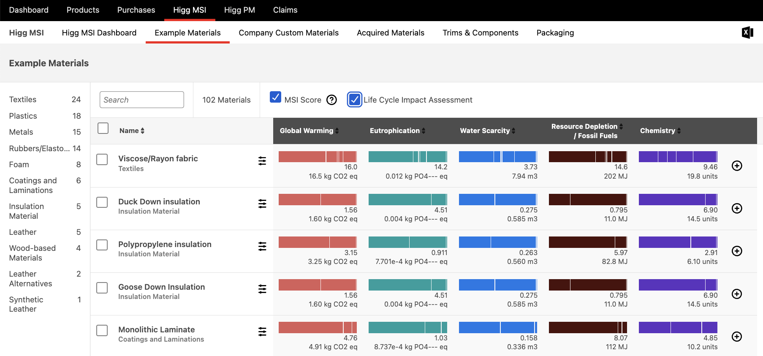This screenshot has width=763, height=356.
Task: Uncheck Life Cycle Impact Assessment checkbox
Action: [355, 100]
